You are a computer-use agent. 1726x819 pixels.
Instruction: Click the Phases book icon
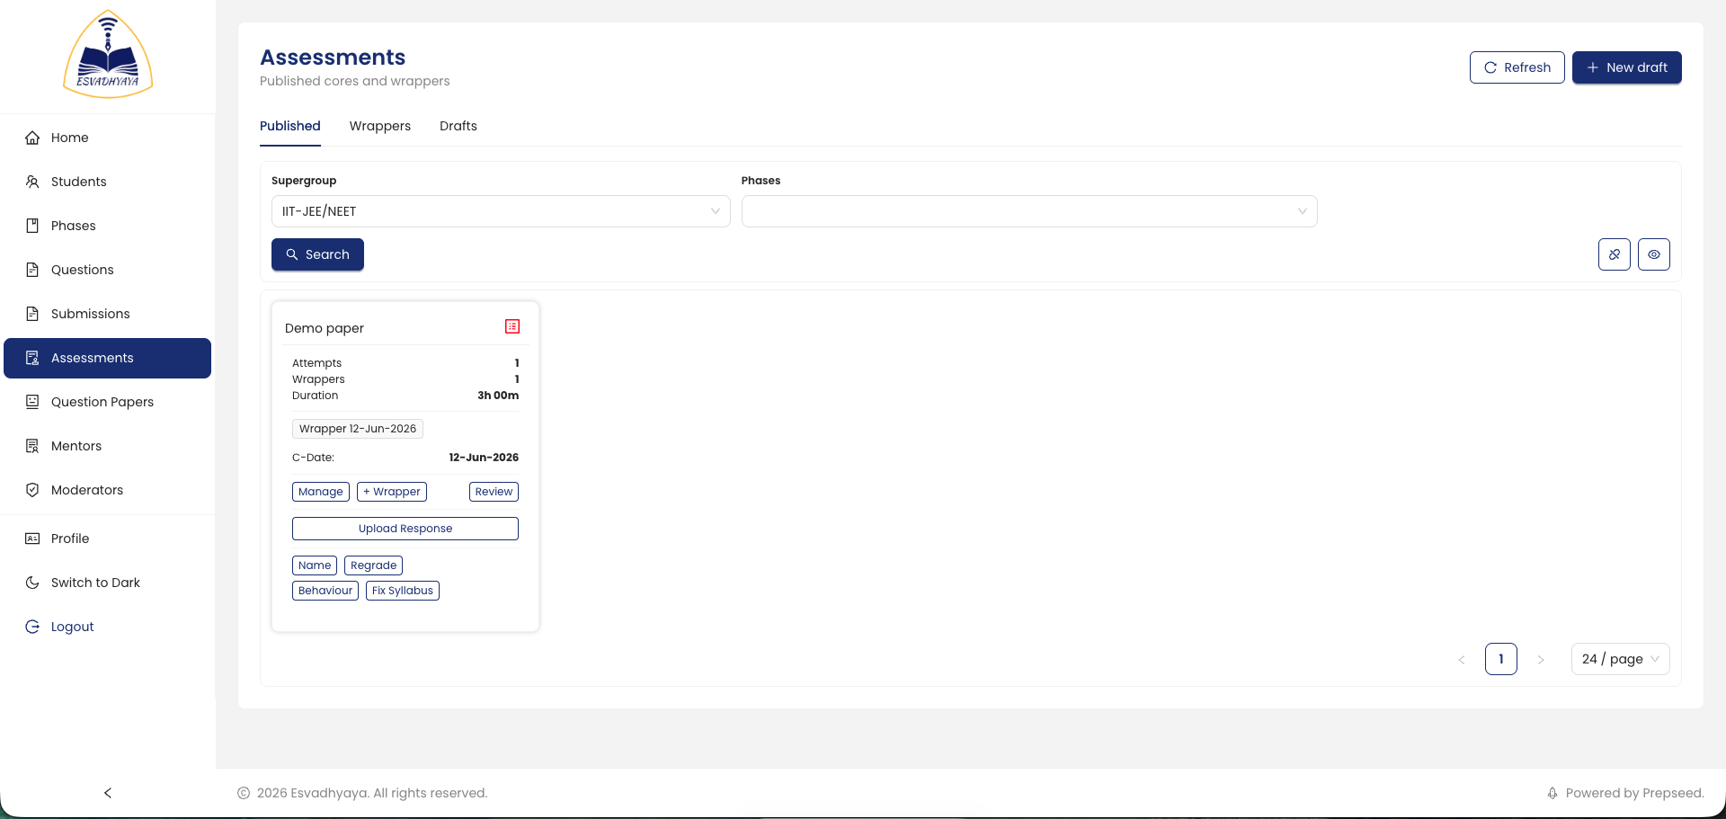32,226
